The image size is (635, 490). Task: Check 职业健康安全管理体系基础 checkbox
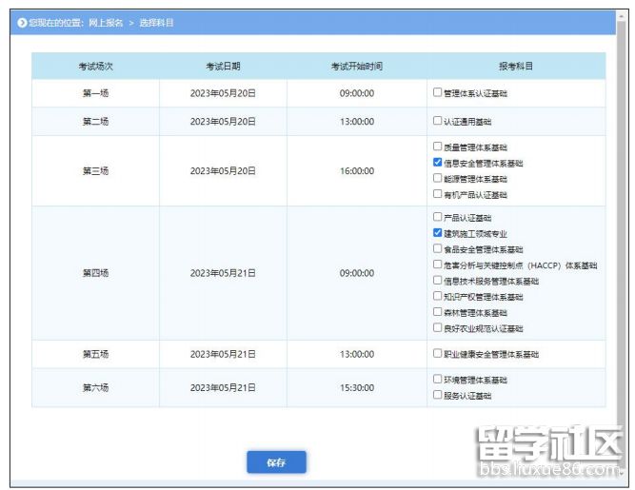[438, 354]
